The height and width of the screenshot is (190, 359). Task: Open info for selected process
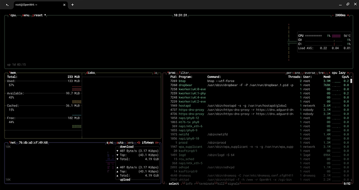click(x=189, y=184)
